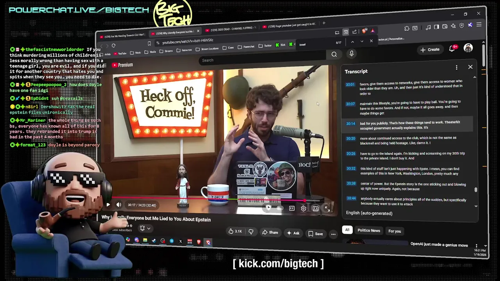Like the video with 3.1K button
The height and width of the screenshot is (281, 500).
(x=236, y=231)
